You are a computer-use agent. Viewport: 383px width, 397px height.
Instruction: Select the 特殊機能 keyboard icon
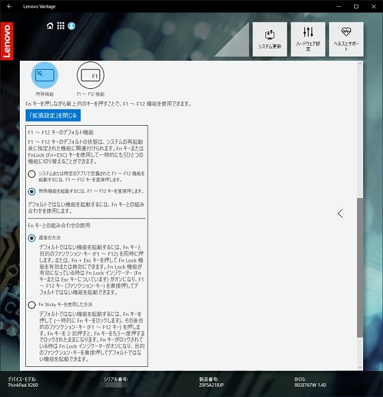pos(44,75)
